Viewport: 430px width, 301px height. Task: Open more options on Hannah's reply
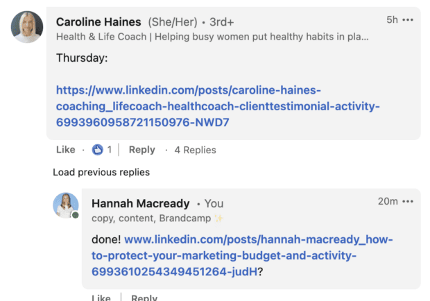(408, 201)
